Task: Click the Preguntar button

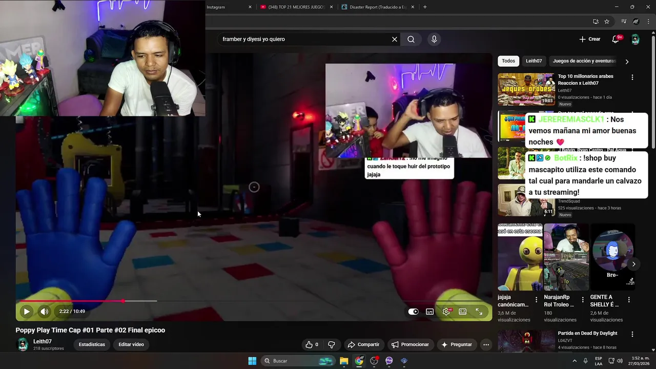Action: click(456, 344)
